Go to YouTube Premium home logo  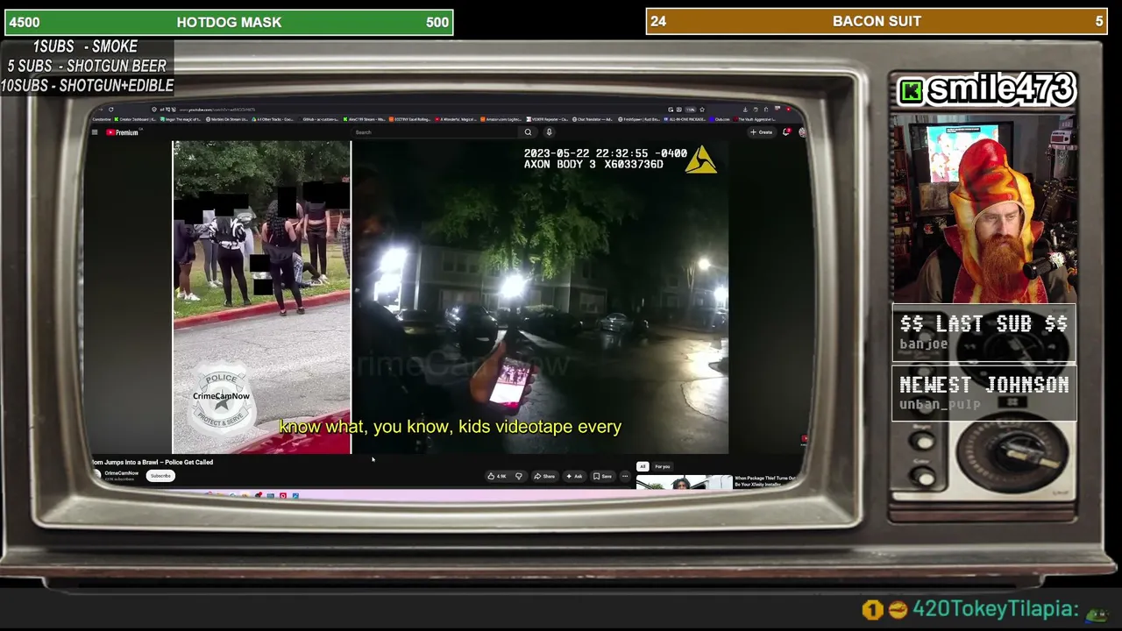(x=123, y=132)
